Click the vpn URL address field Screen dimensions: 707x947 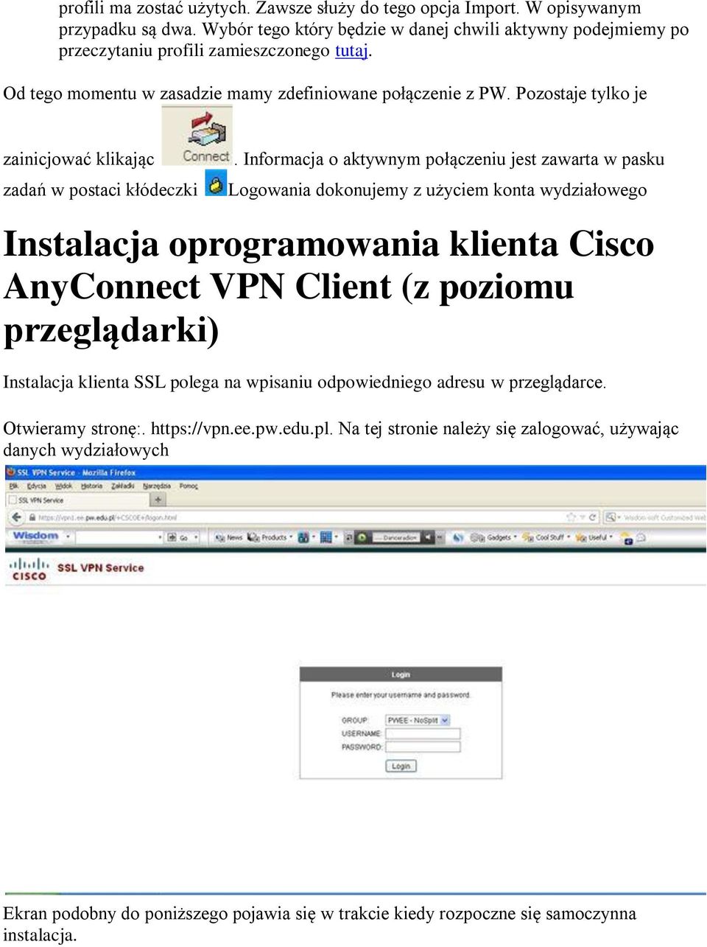coord(295,517)
